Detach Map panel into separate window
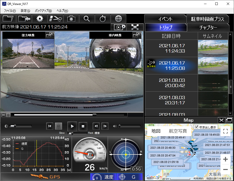This screenshot has height=181, width=234. [229, 120]
